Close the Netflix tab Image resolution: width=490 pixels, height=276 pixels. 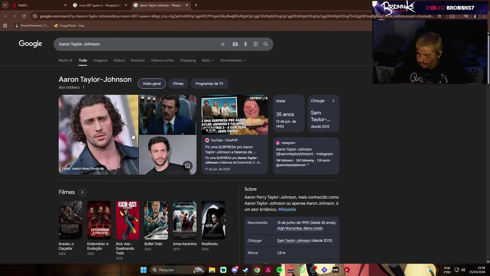(x=65, y=5)
